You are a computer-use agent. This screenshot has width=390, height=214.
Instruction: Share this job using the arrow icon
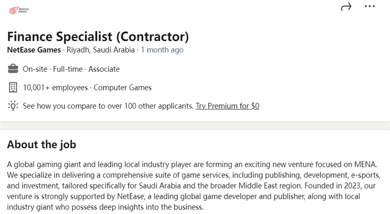346,7
